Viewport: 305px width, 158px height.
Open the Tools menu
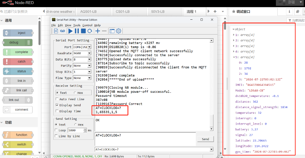pos(77,25)
